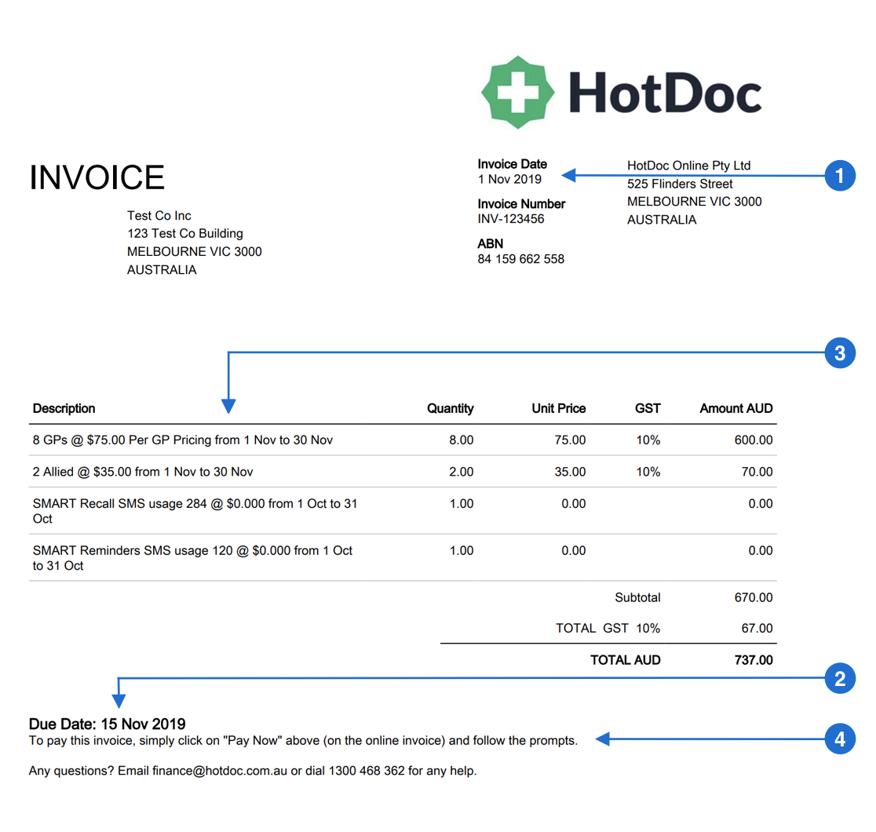Screen dimensions: 876x832
Task: Click the Invoice Date label
Action: [513, 164]
